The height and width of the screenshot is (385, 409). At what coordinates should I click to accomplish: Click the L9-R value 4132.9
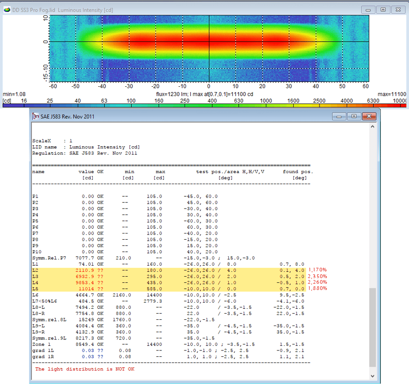point(85,332)
